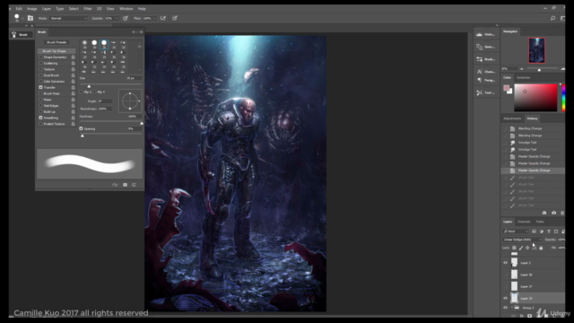Hide Layer 2 using its eye icon
This screenshot has width=574, height=323.
click(506, 263)
